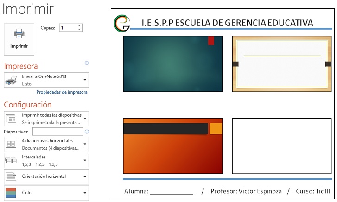This screenshot has width=337, height=202.
Task: Open the Orientación horizontal dropdown
Action: [85, 177]
